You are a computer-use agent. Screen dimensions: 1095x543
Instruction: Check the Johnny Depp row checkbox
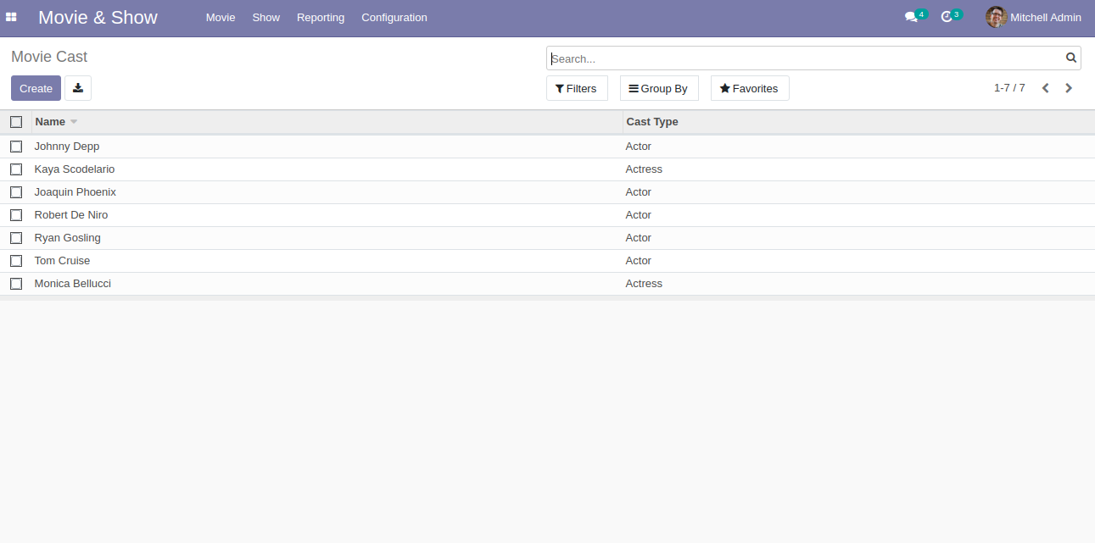pos(16,147)
